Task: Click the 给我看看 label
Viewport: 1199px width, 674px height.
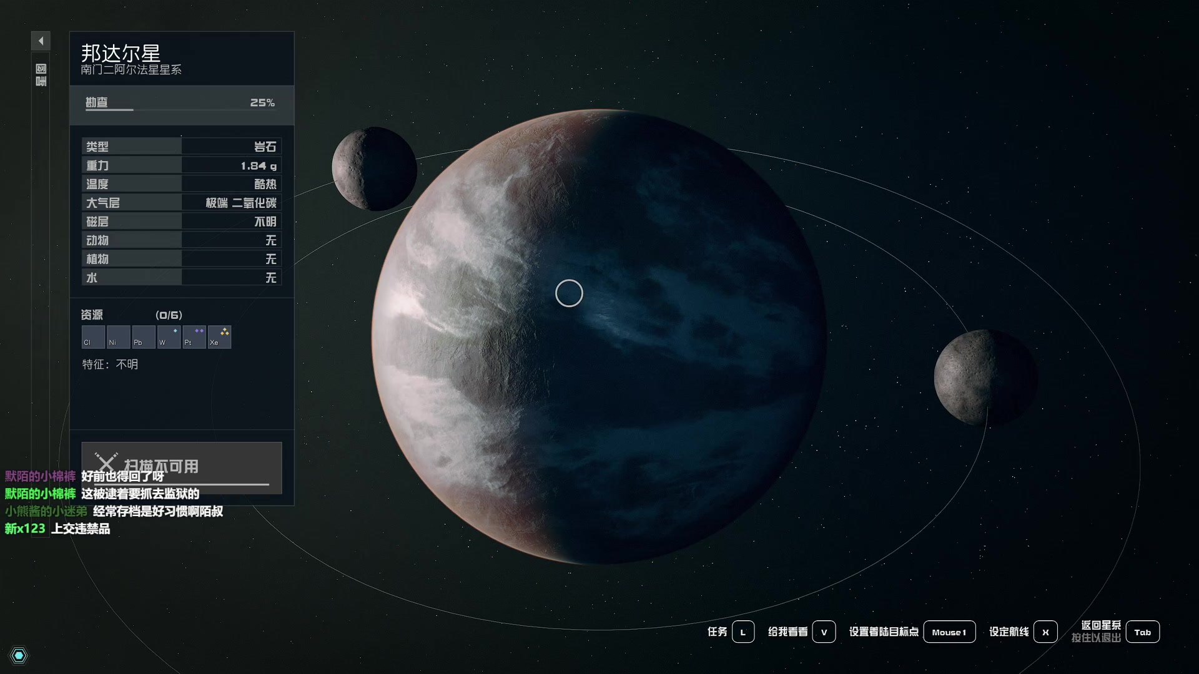Action: 787,632
